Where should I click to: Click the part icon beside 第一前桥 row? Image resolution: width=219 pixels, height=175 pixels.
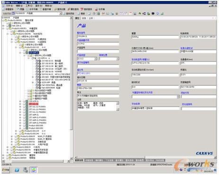(39, 64)
